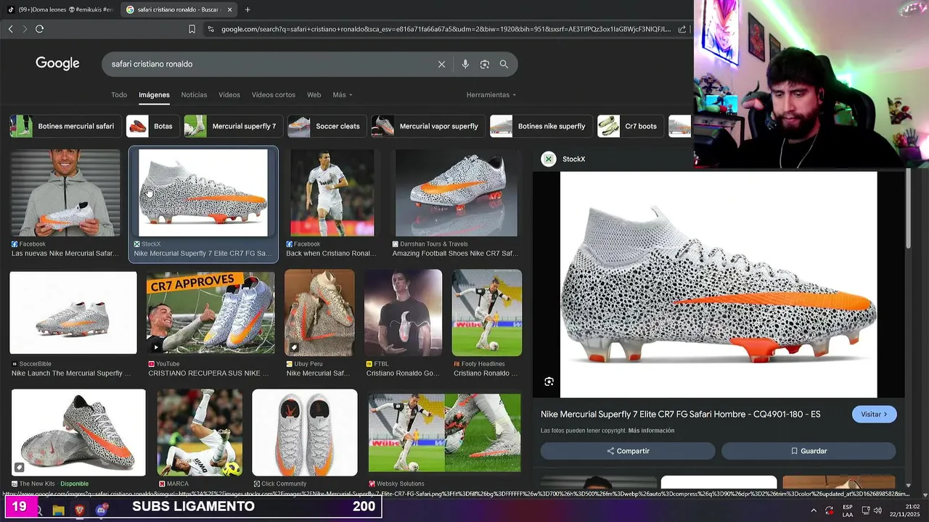This screenshot has width=929, height=522.
Task: Open the SoccerBible 'Nike Launch The Mercurial' thumbnail
Action: tap(73, 312)
